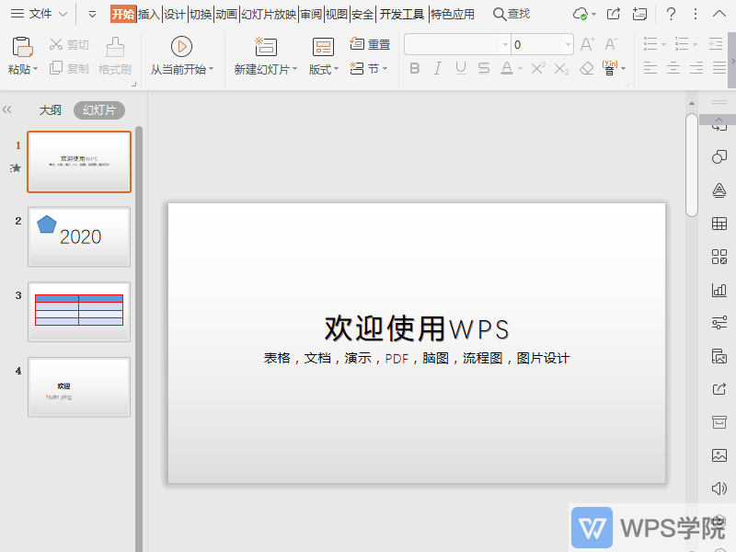This screenshot has height=552, width=736.
Task: Click the clear formatting eraser icon
Action: click(586, 69)
